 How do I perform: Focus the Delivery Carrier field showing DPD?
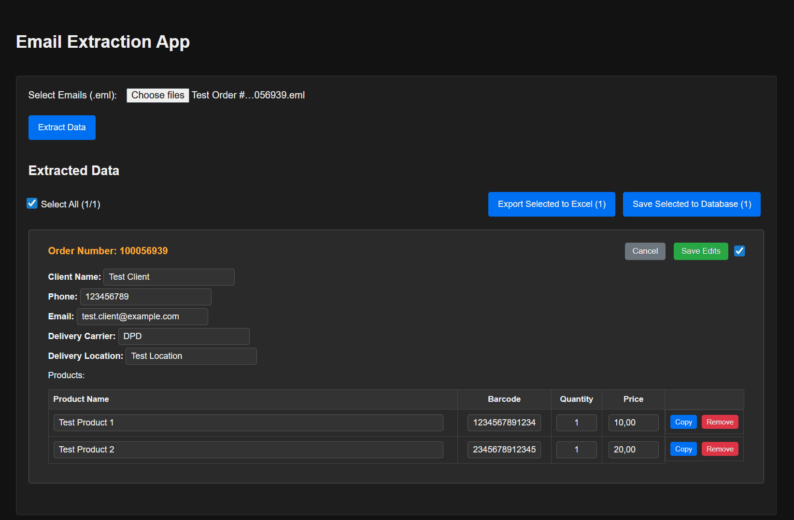(184, 336)
